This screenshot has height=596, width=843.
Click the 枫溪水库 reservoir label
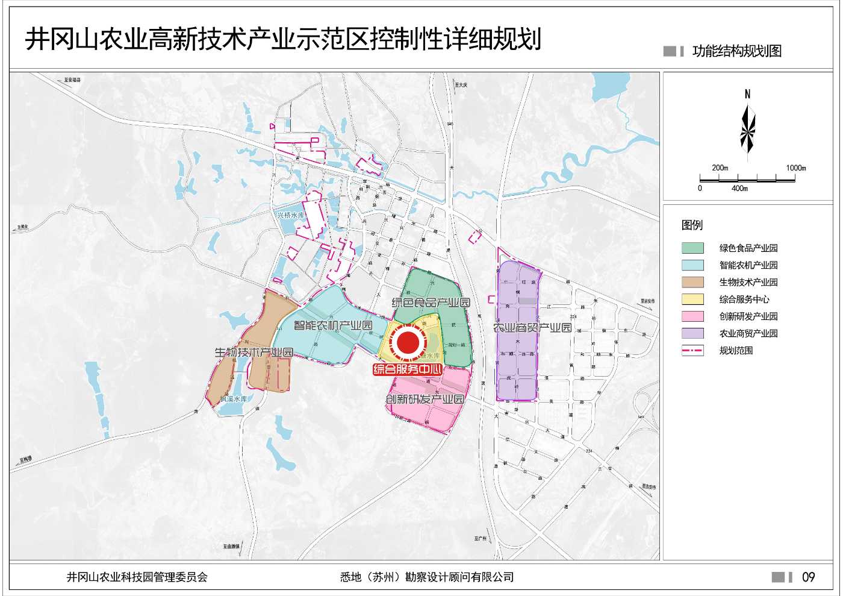coord(233,399)
